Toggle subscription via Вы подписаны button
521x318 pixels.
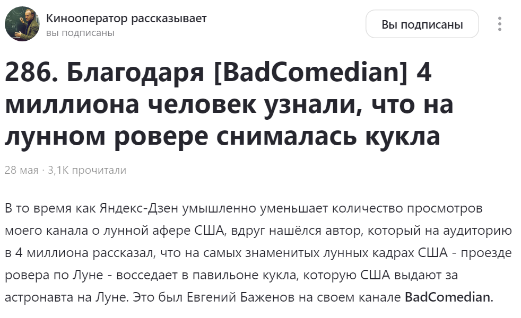[x=422, y=24]
